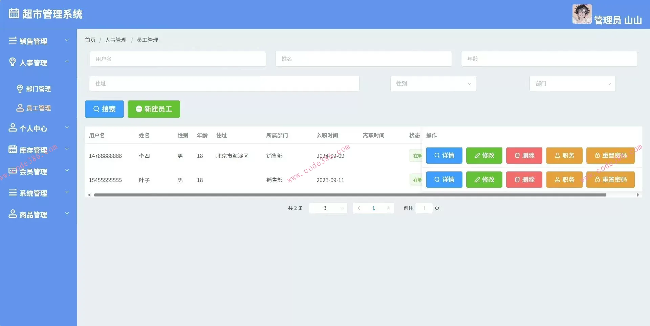
Task: Collapse the 人事管理 menu section
Action: (67, 62)
